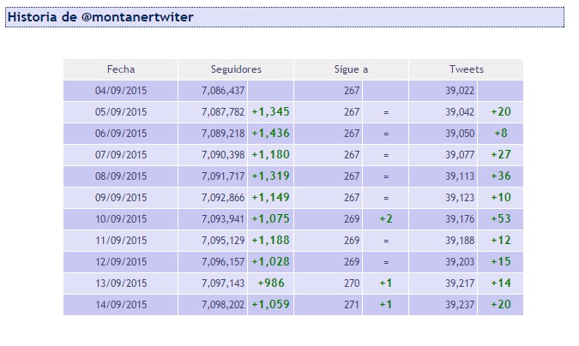
Task: Select the following count 271
Action: [x=351, y=305]
